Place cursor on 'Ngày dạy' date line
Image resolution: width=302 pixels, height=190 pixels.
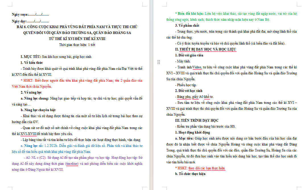tap(30, 21)
